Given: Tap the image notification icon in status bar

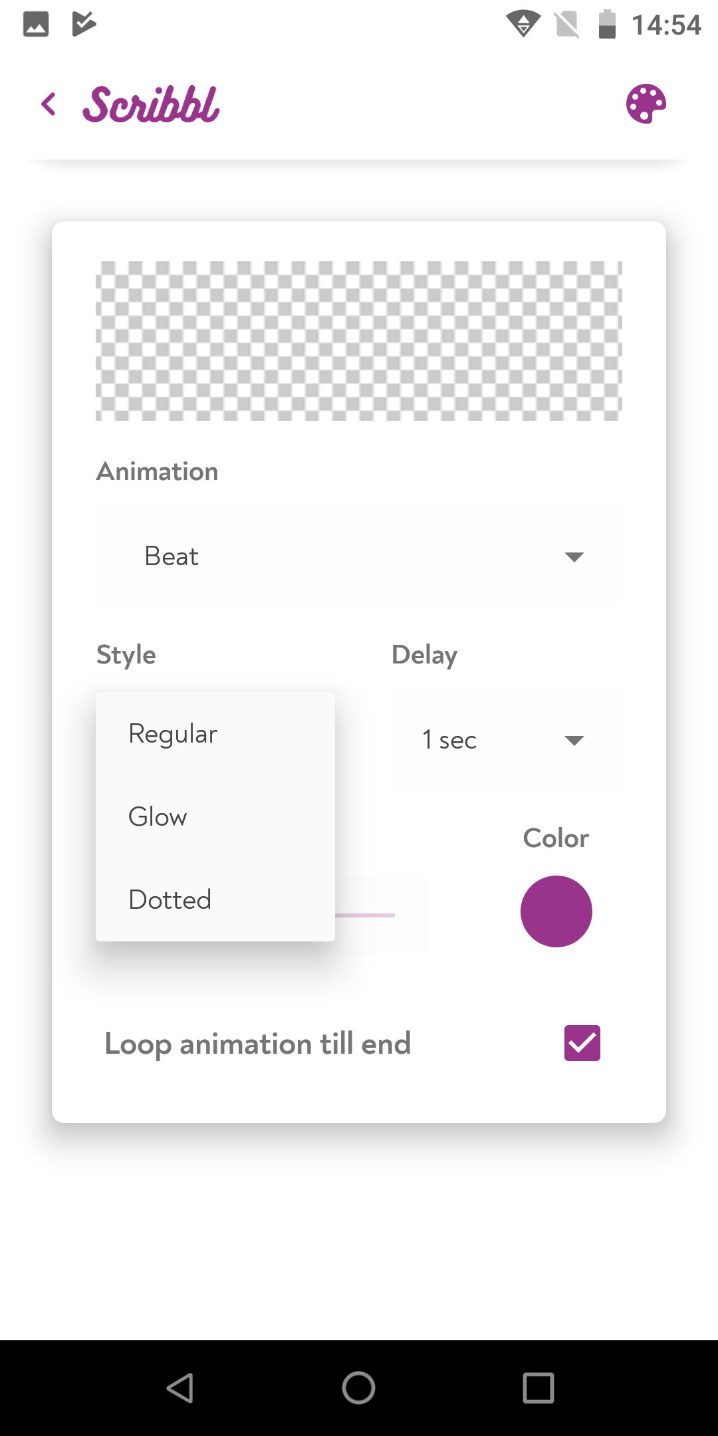Looking at the screenshot, I should coord(36,25).
